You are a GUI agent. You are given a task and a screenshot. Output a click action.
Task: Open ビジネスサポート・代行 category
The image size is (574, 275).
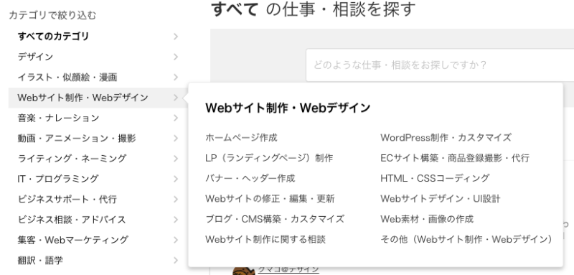click(x=67, y=199)
